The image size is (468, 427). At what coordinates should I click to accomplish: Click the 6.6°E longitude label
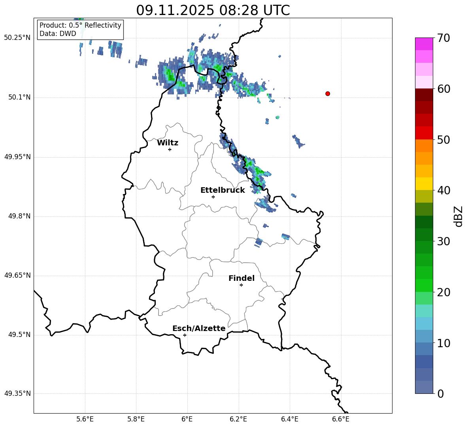point(341,419)
